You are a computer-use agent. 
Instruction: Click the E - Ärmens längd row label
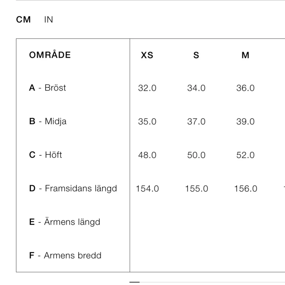pyautogui.click(x=65, y=222)
